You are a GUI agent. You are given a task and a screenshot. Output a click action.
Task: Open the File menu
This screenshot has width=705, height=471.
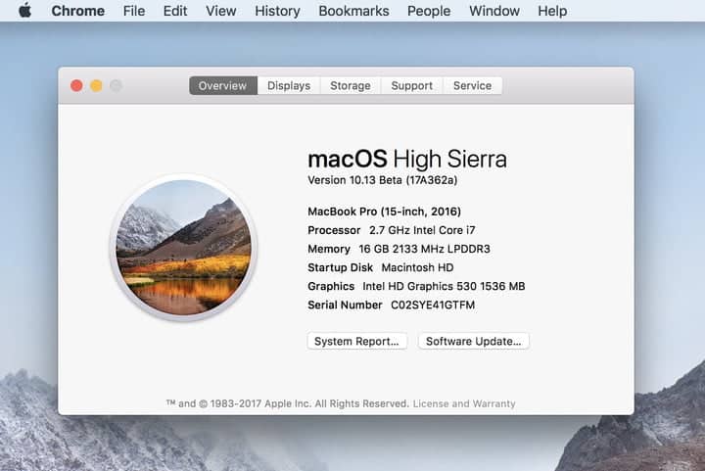click(x=134, y=11)
